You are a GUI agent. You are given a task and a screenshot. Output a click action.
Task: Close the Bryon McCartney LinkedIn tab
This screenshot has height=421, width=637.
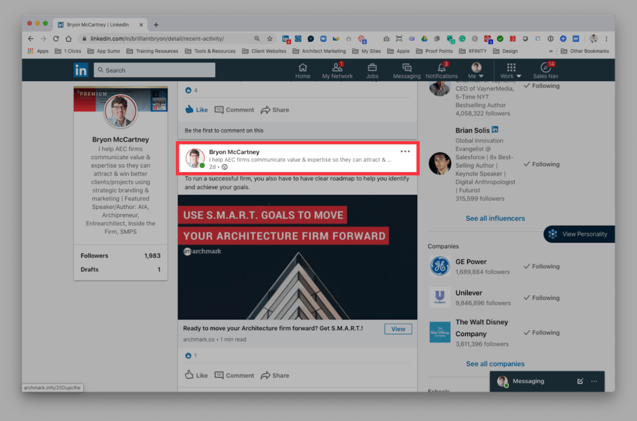141,25
